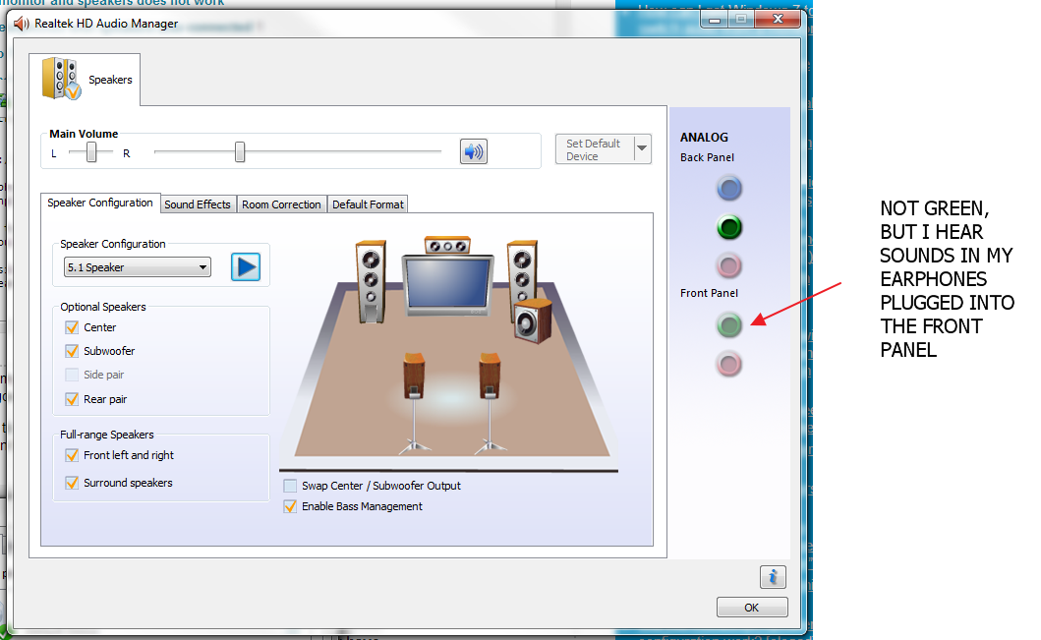The width and height of the screenshot is (1041, 640).
Task: Click the Back Panel label
Action: pos(707,157)
